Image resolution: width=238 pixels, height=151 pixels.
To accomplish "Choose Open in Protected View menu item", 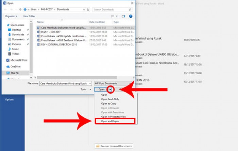I will click(114, 117).
